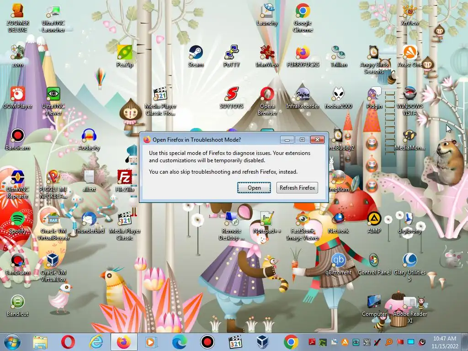Image resolution: width=468 pixels, height=351 pixels.
Task: Select the PuTTY desktop icon
Action: pyautogui.click(x=232, y=55)
